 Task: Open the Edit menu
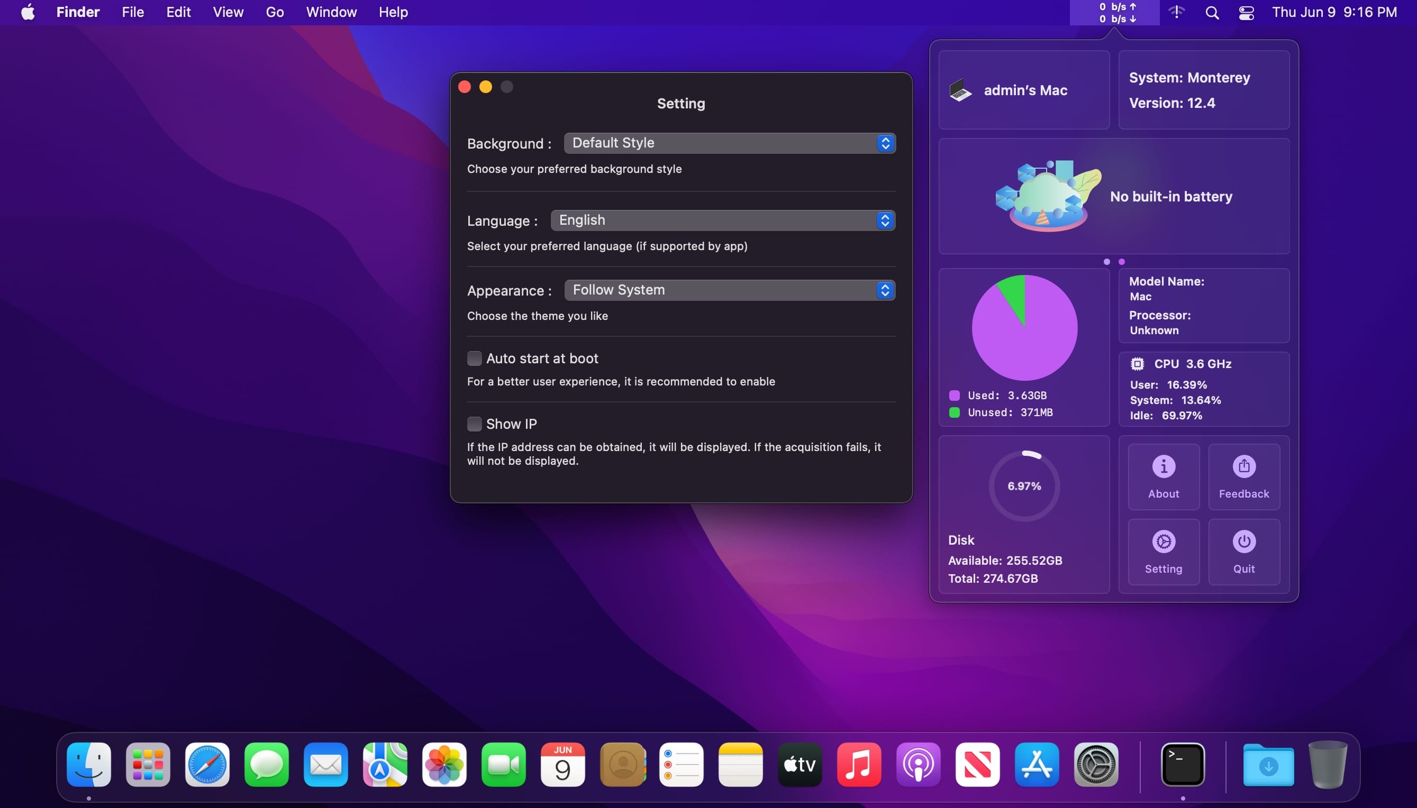(x=178, y=12)
